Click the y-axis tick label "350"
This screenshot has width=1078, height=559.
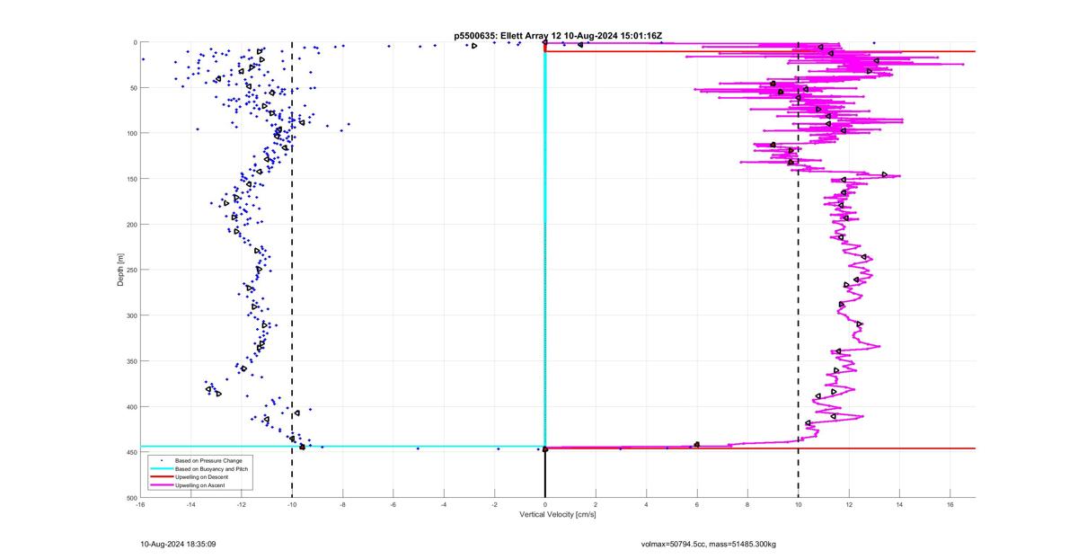click(131, 361)
